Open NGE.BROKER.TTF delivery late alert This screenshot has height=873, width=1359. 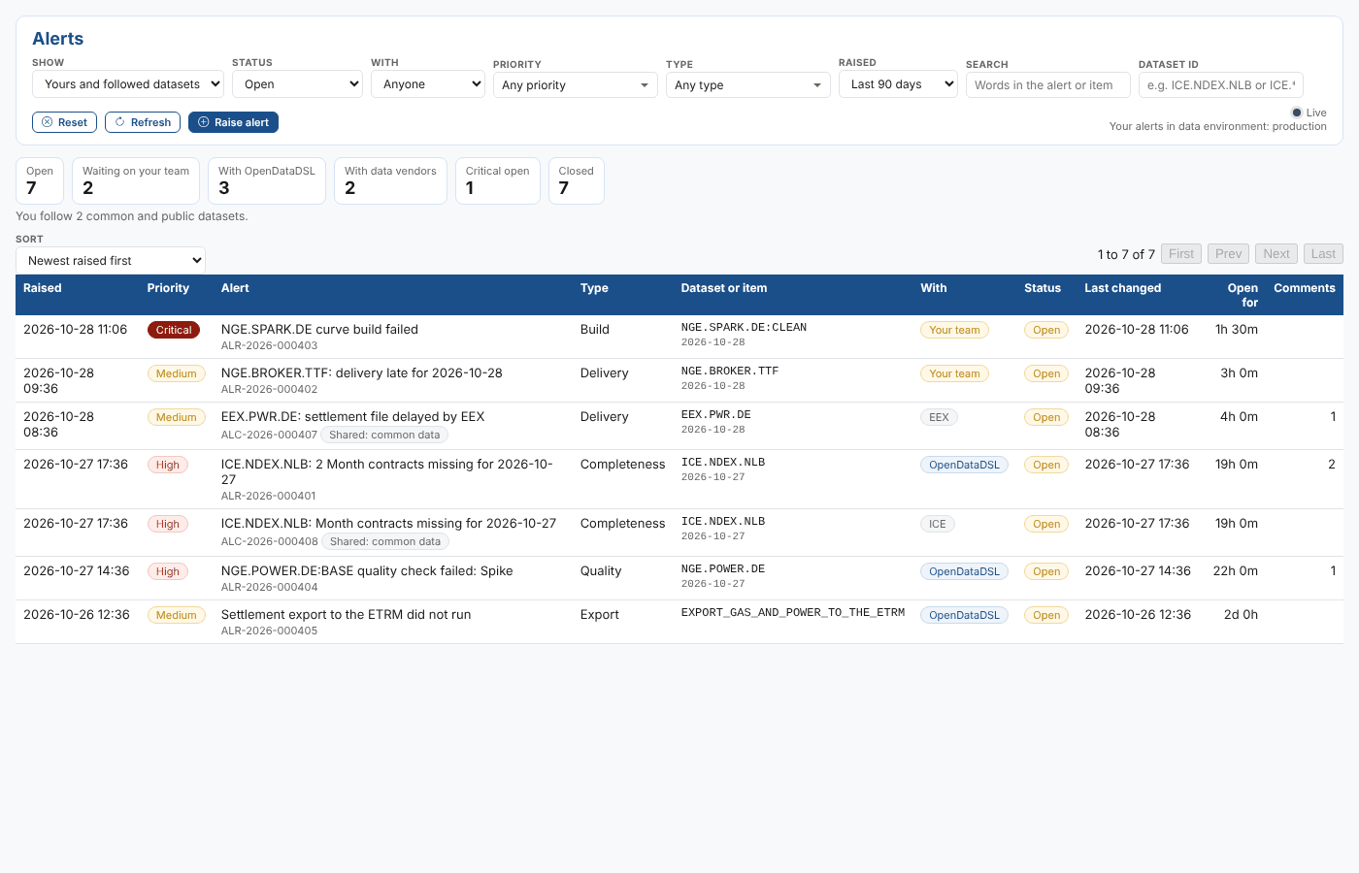[x=362, y=372]
